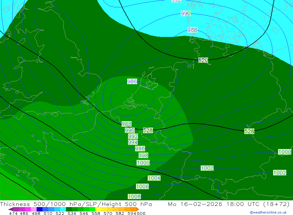This screenshot has height=215, width=293.
Task: Click the 1002 label in the map's lower middle
Action: pos(207,168)
